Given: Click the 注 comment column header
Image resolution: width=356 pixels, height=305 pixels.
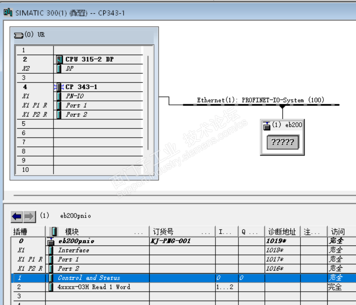Looking at the screenshot, I should coord(314,232).
